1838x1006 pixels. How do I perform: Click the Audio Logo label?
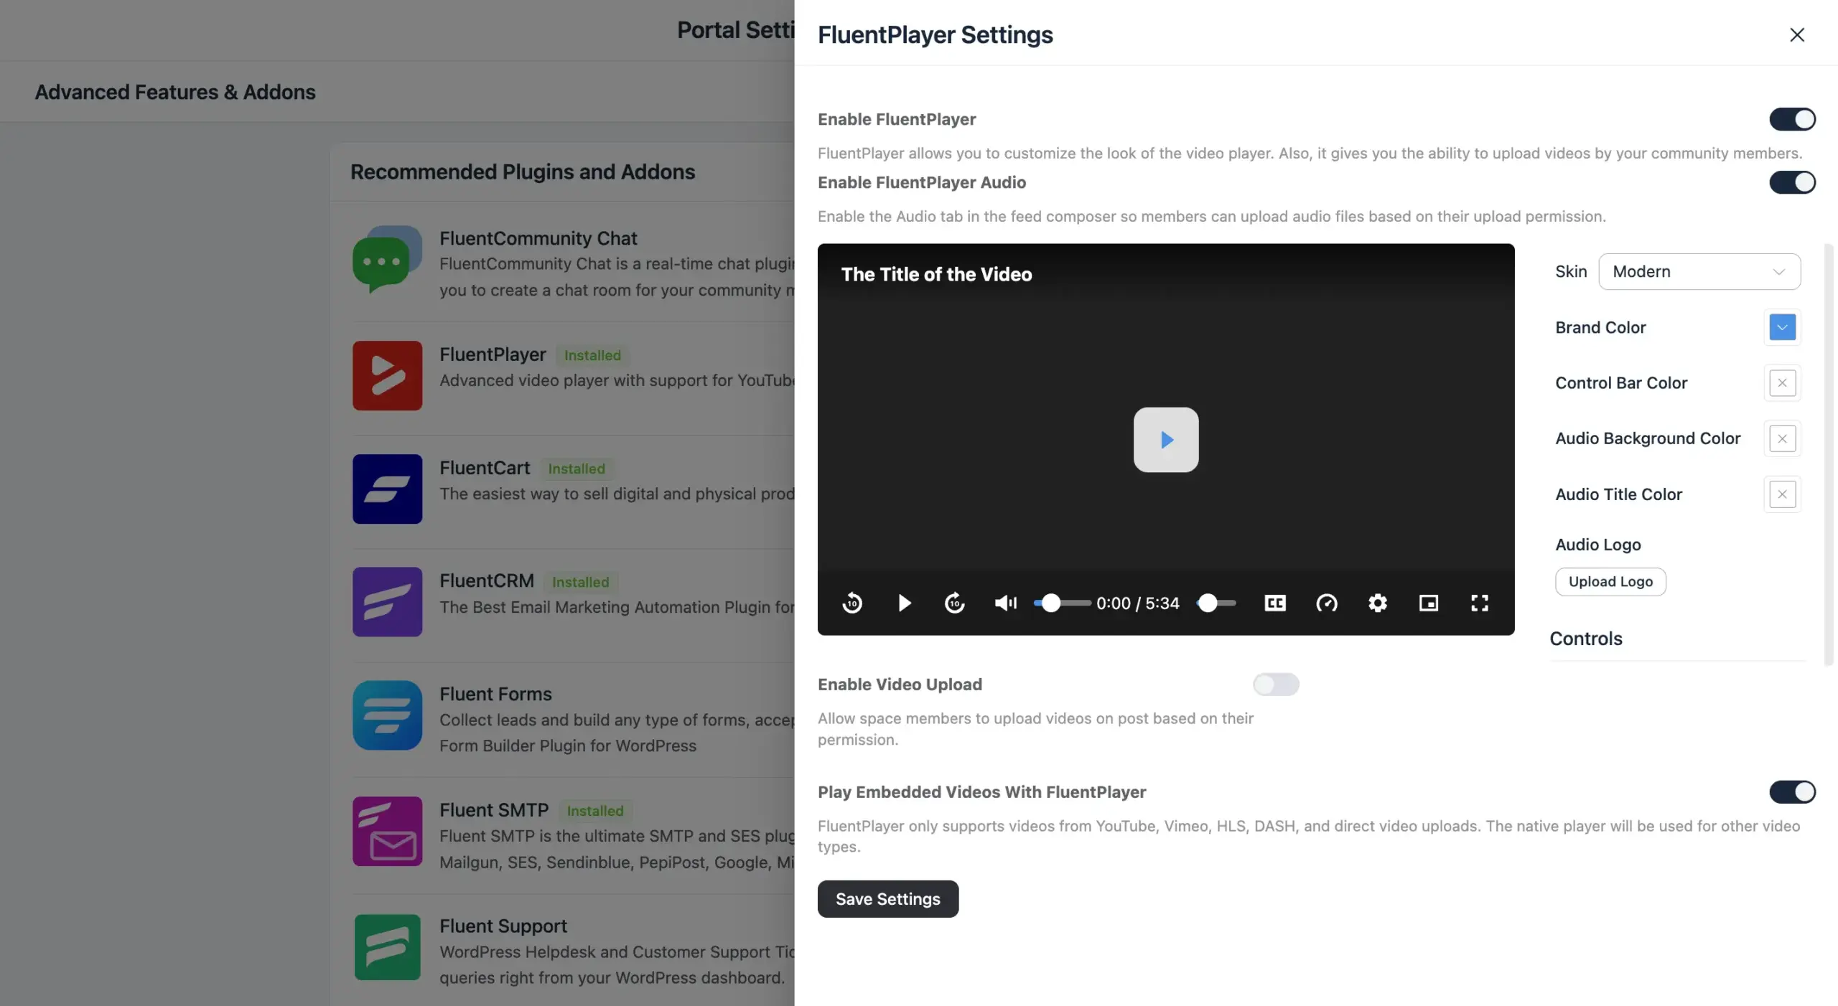click(1597, 545)
